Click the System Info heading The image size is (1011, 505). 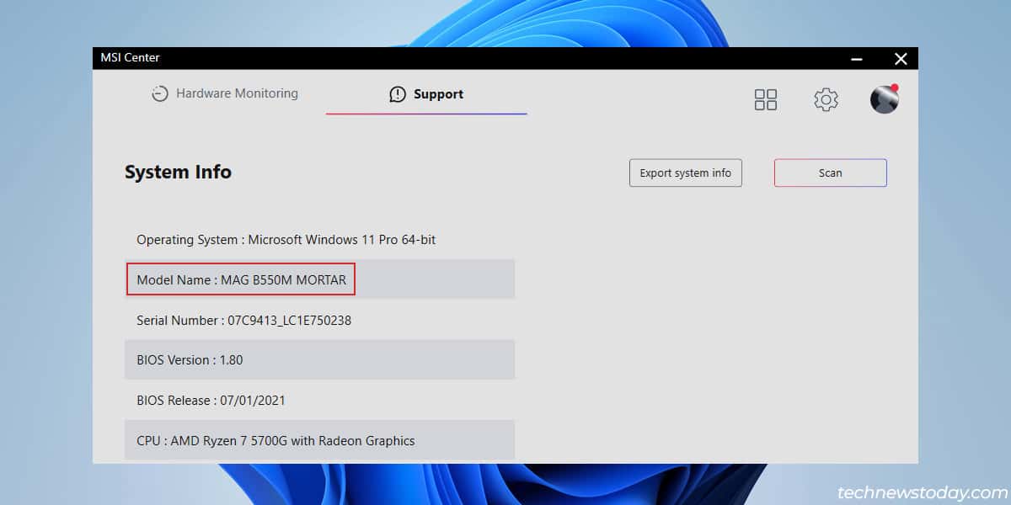[x=178, y=172]
